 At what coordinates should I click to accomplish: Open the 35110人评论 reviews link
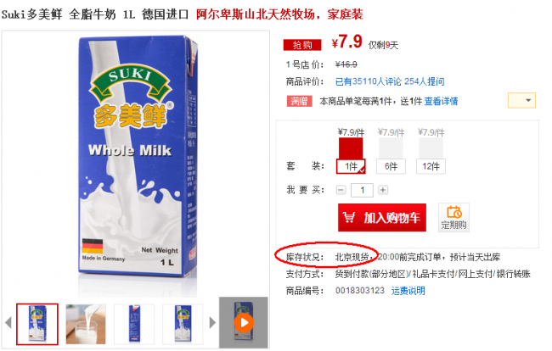click(369, 81)
